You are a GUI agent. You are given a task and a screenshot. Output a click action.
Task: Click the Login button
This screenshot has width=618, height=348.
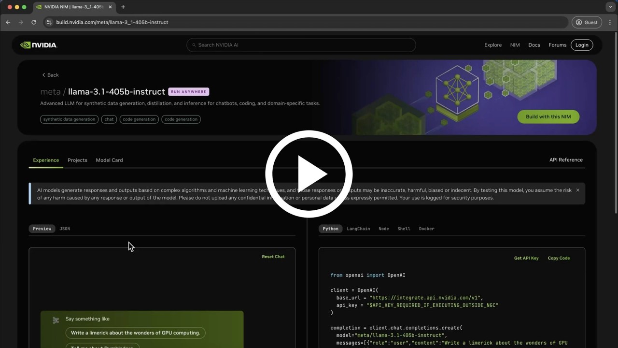(582, 45)
